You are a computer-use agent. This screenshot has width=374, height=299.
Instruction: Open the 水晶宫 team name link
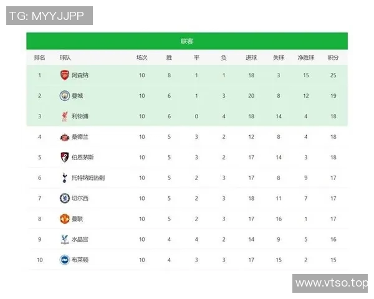click(80, 239)
